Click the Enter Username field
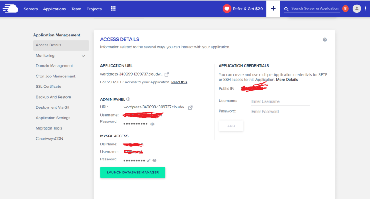Image resolution: width=370 pixels, height=199 pixels. coord(280,102)
